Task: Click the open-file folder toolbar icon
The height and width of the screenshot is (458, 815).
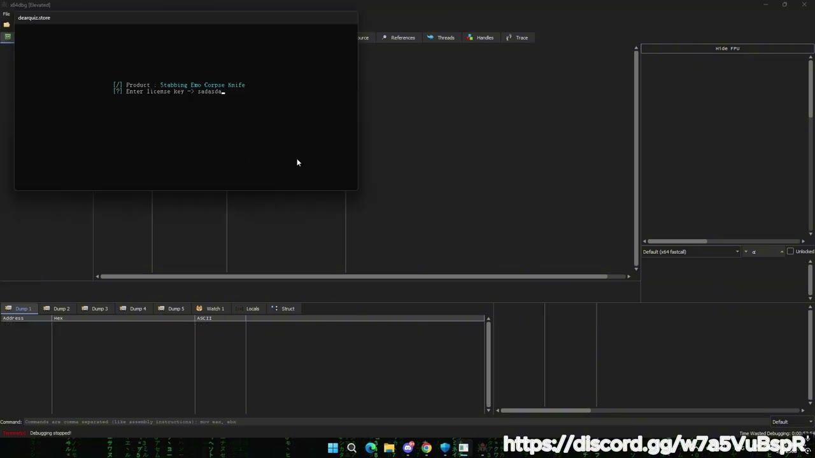Action: point(6,25)
